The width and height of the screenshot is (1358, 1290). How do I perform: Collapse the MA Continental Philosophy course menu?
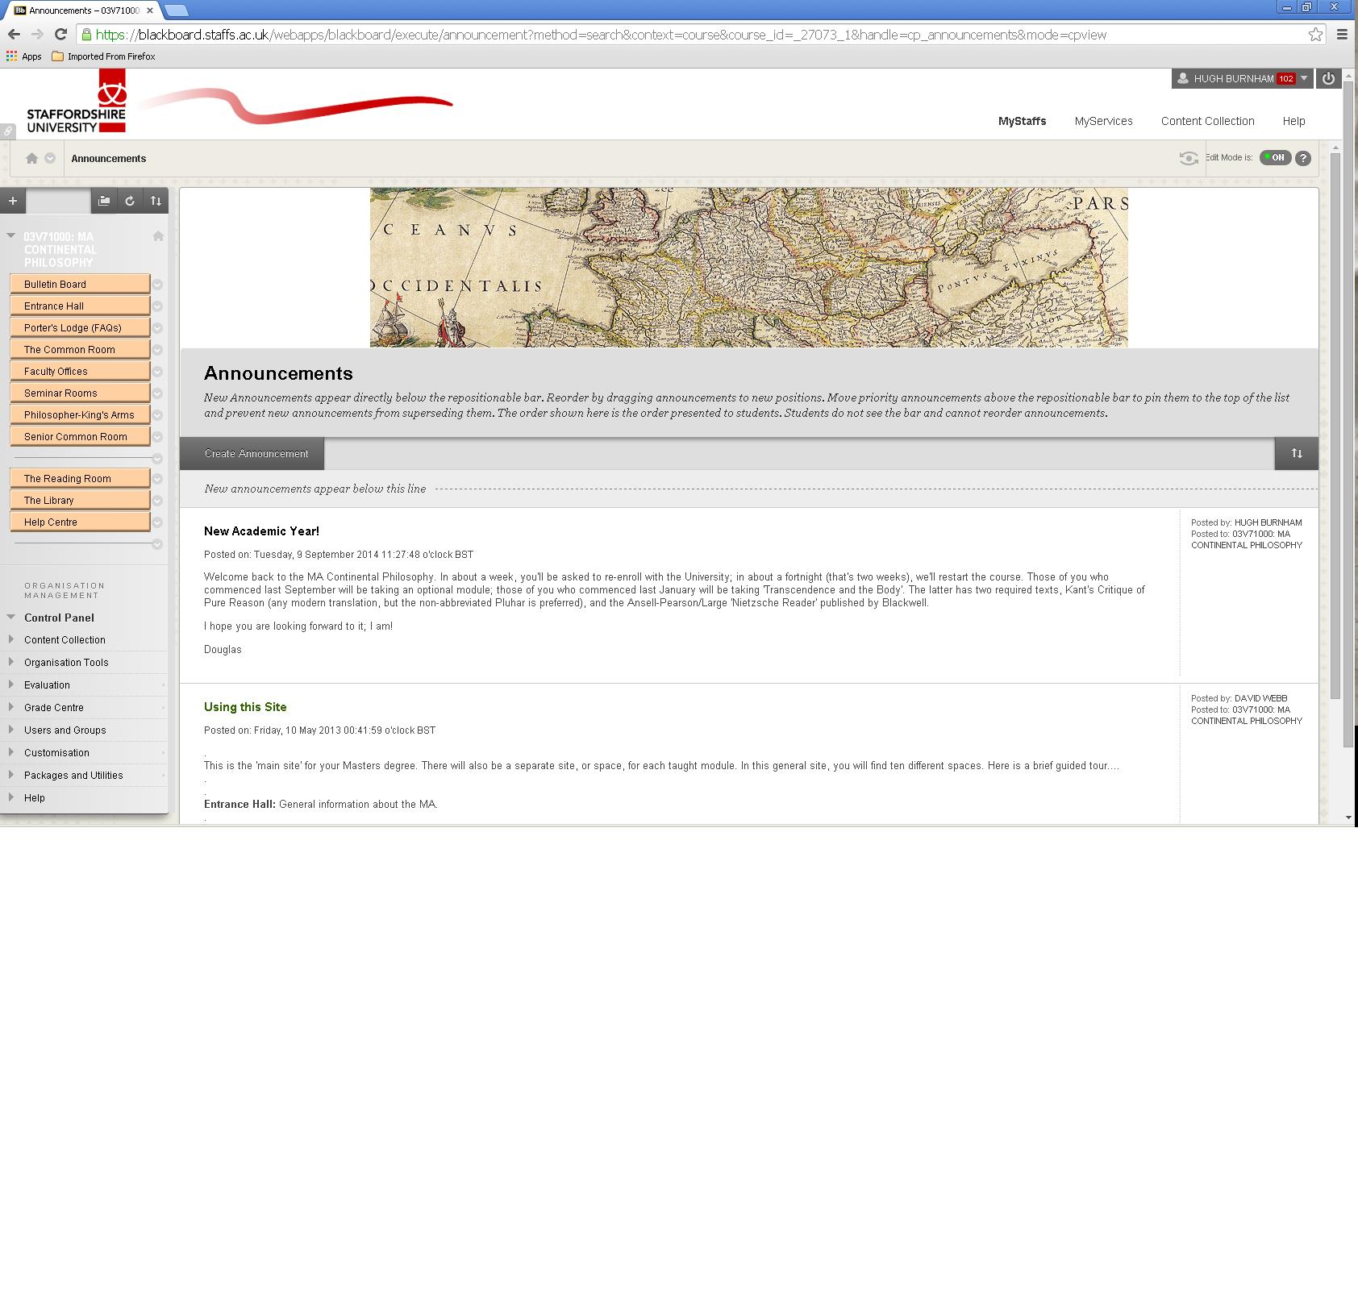[11, 236]
